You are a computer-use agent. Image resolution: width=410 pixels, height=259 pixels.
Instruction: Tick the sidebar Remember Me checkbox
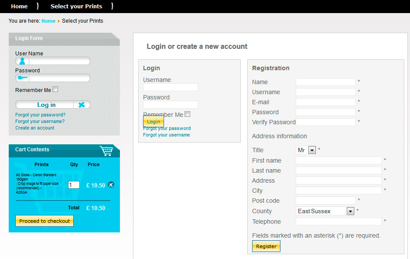(x=55, y=89)
